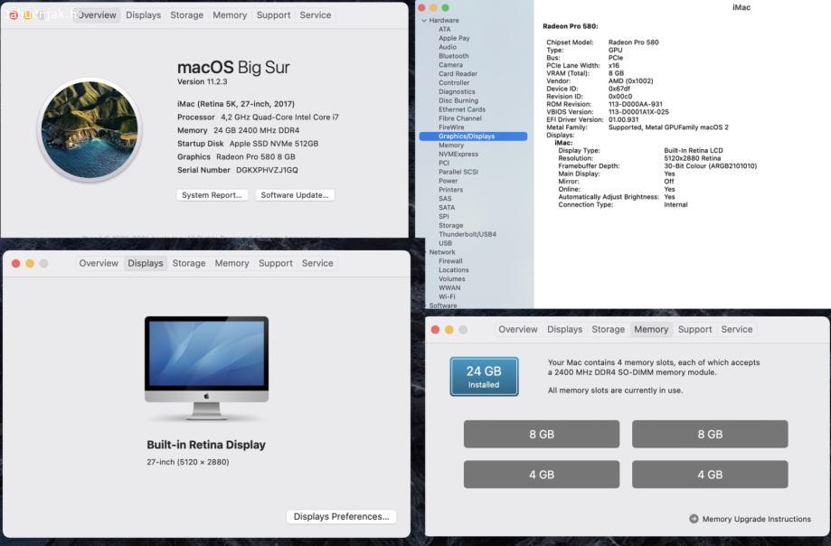Select Card Reader in the sidebar
Screen dimensions: 831x546
[x=458, y=74]
